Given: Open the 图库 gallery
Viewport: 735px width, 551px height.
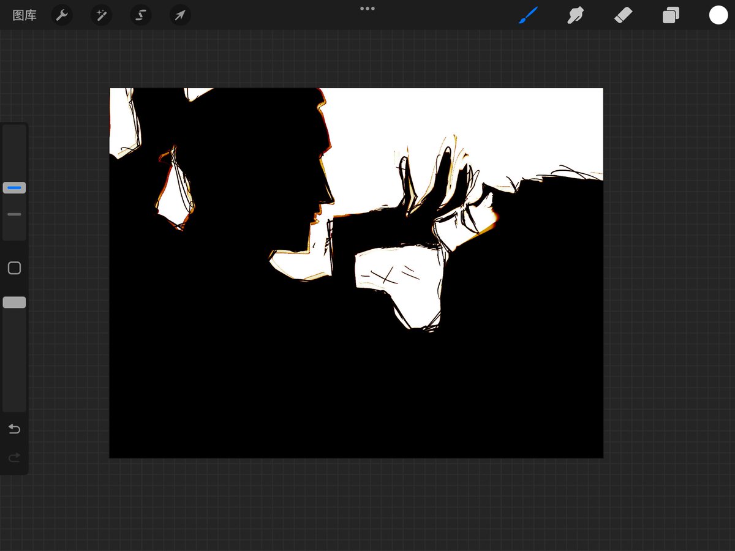Looking at the screenshot, I should pyautogui.click(x=24, y=15).
